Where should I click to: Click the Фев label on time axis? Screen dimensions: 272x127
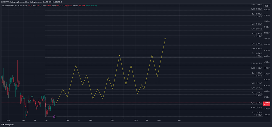click(x=159, y=120)
